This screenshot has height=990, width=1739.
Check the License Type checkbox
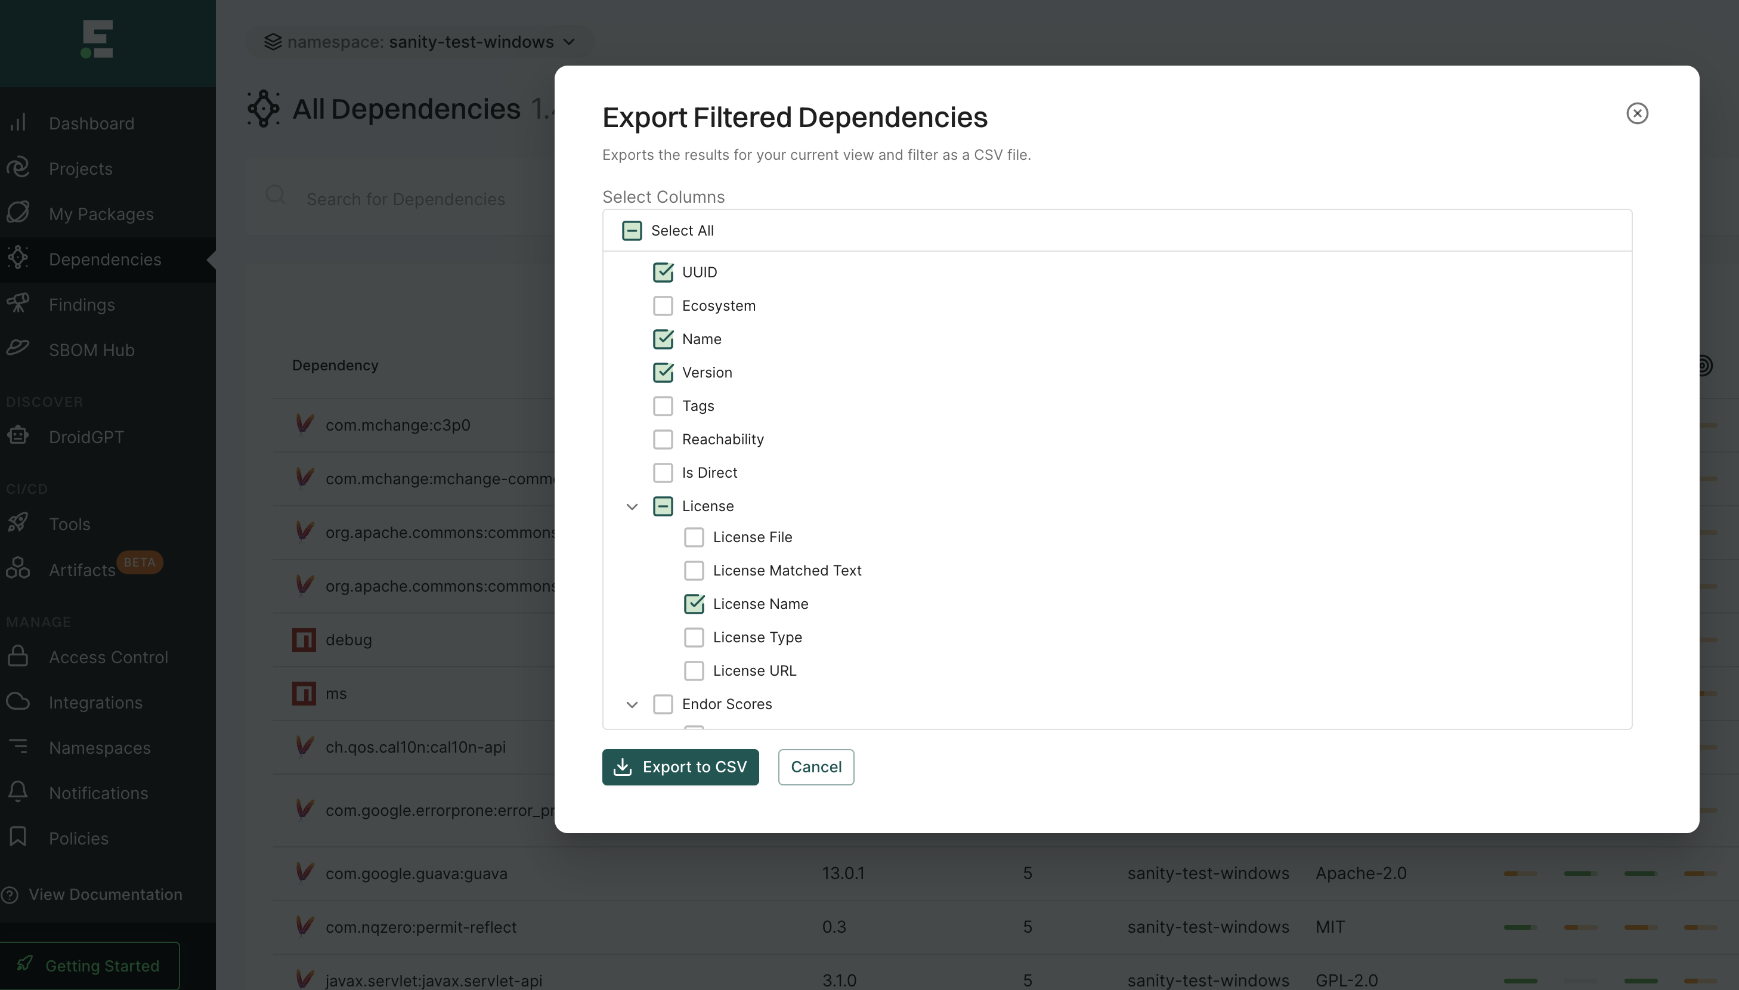(x=694, y=636)
